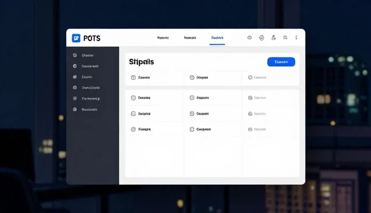
Task: Select the bottom item in the dark sidebar
Action: pos(85,109)
